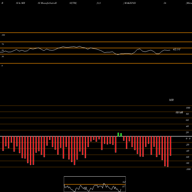Click the -20 label on MR axis
Viewport: 192px width, 192px height.
(x=187, y=145)
